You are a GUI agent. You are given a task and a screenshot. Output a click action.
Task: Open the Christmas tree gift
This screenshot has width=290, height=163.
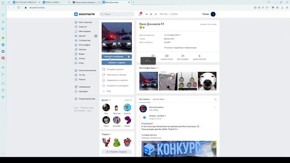(117, 142)
